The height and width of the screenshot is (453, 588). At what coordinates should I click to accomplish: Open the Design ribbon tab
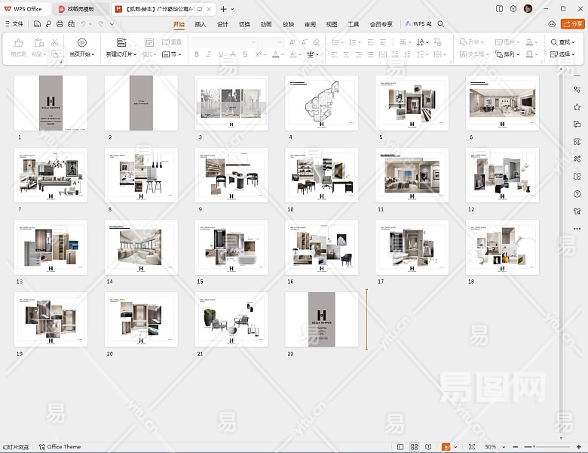[x=222, y=24]
